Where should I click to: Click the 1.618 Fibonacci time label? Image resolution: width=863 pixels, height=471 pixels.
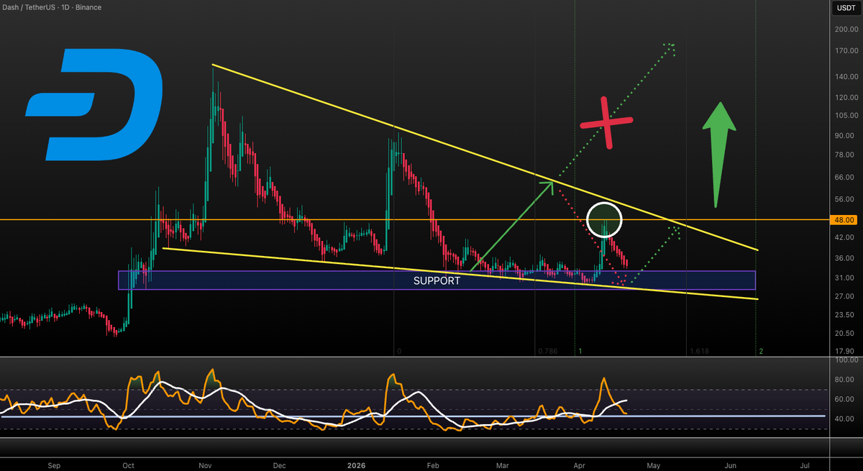tap(700, 352)
